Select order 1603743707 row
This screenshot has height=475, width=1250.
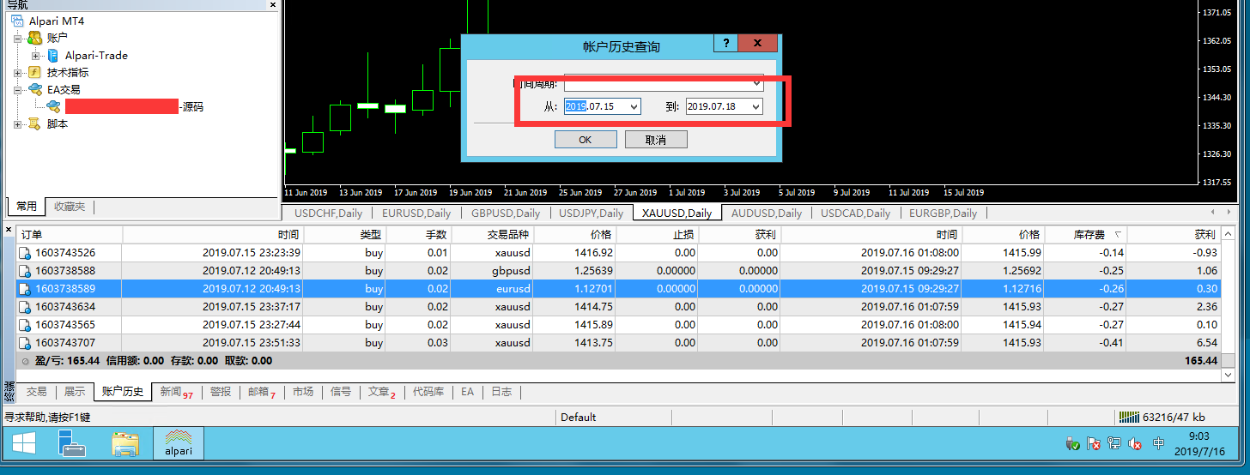point(617,342)
